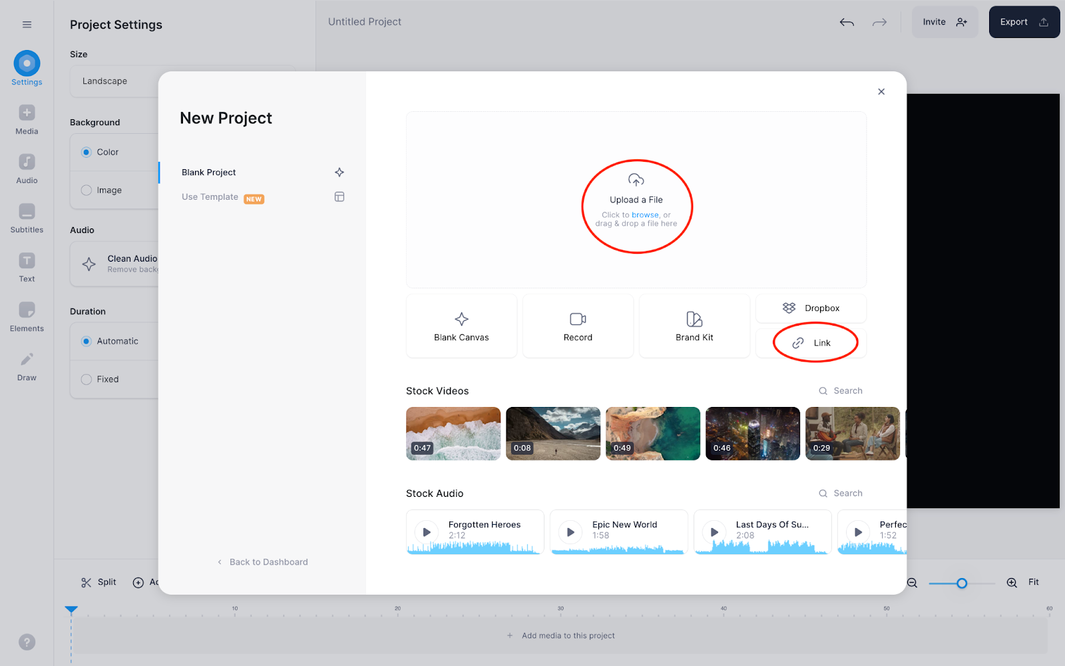Import from Dropbox

[811, 308]
